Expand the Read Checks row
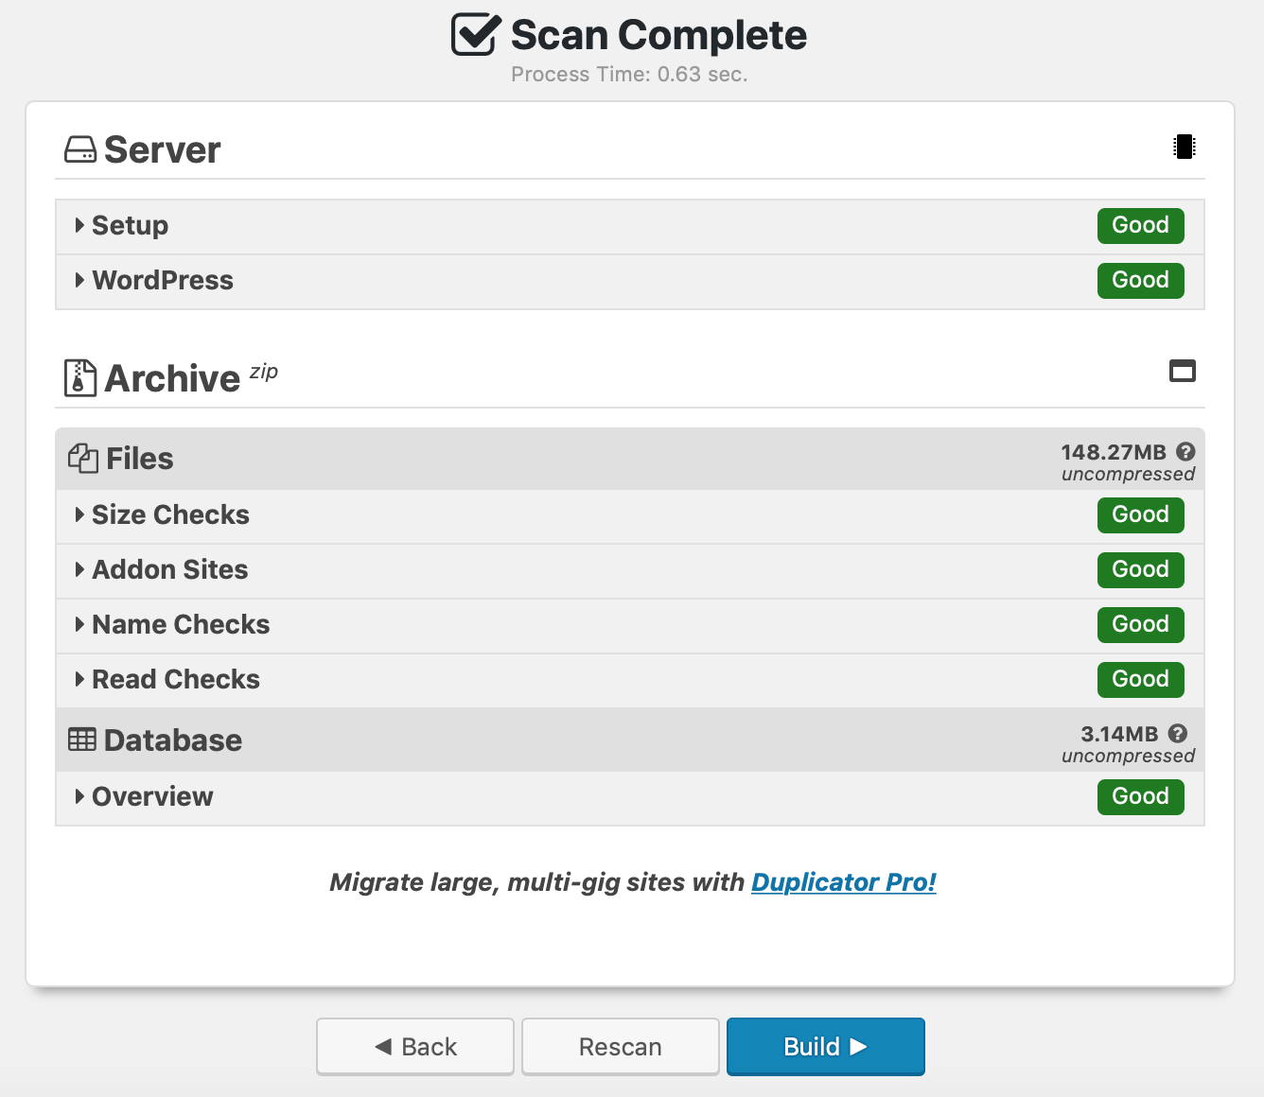The width and height of the screenshot is (1264, 1097). click(175, 680)
